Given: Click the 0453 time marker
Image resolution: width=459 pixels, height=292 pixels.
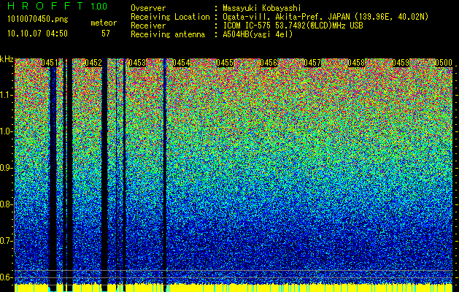Looking at the screenshot, I should 137,63.
